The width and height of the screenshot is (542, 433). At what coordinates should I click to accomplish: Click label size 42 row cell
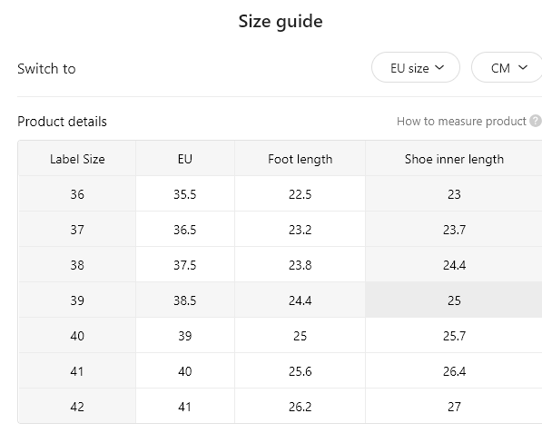[x=77, y=406]
